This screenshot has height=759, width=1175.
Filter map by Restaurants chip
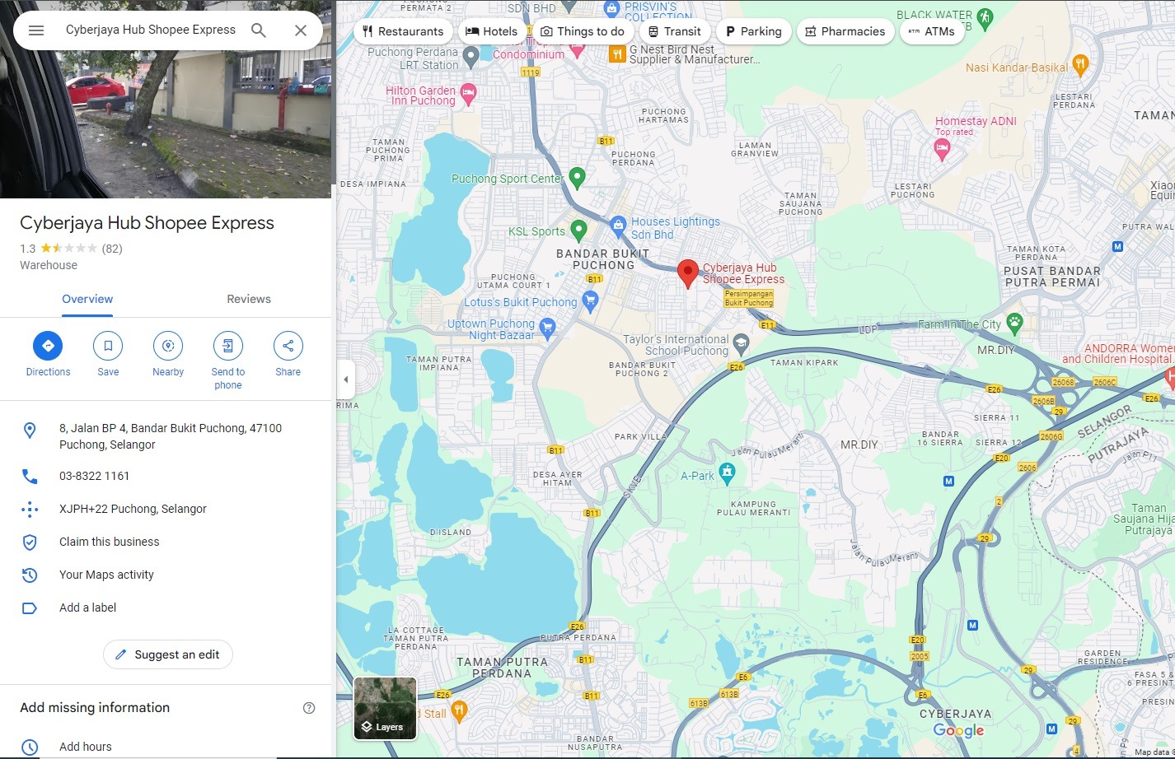click(x=403, y=31)
